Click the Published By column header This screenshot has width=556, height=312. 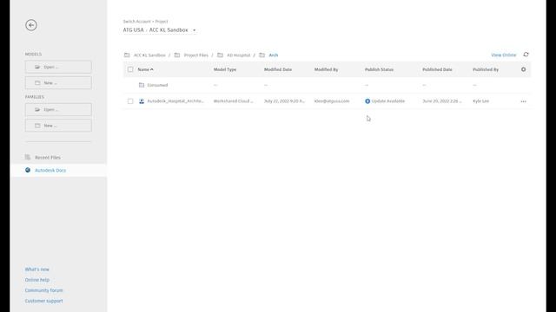coord(486,69)
